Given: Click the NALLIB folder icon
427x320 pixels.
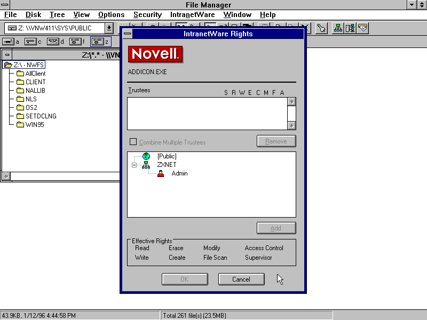Looking at the screenshot, I should (20, 90).
